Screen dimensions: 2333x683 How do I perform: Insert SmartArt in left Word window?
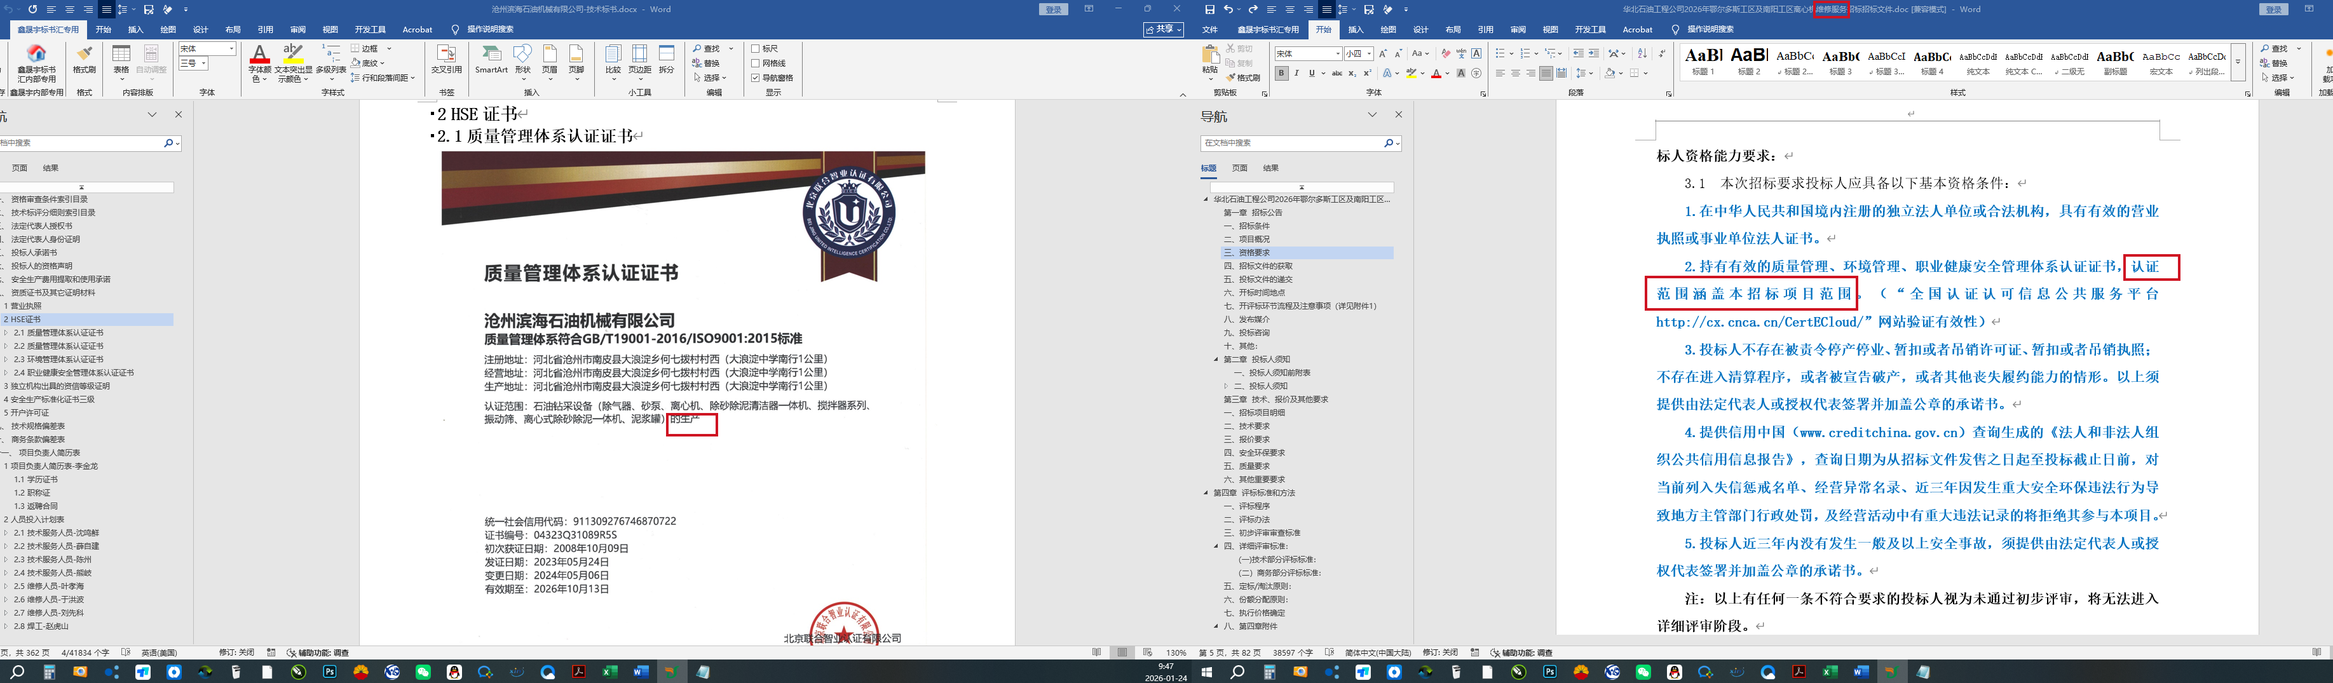491,60
